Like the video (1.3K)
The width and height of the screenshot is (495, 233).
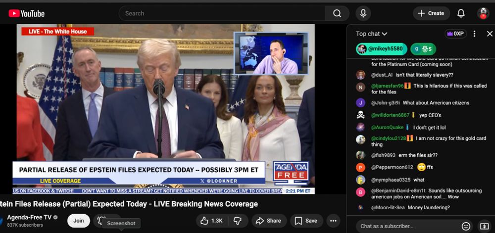coord(211,221)
